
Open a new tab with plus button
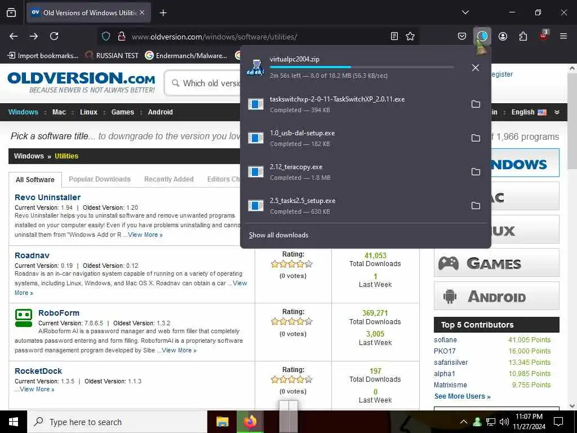(x=163, y=13)
